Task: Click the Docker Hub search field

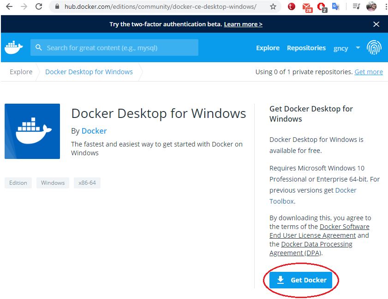Action: [114, 47]
